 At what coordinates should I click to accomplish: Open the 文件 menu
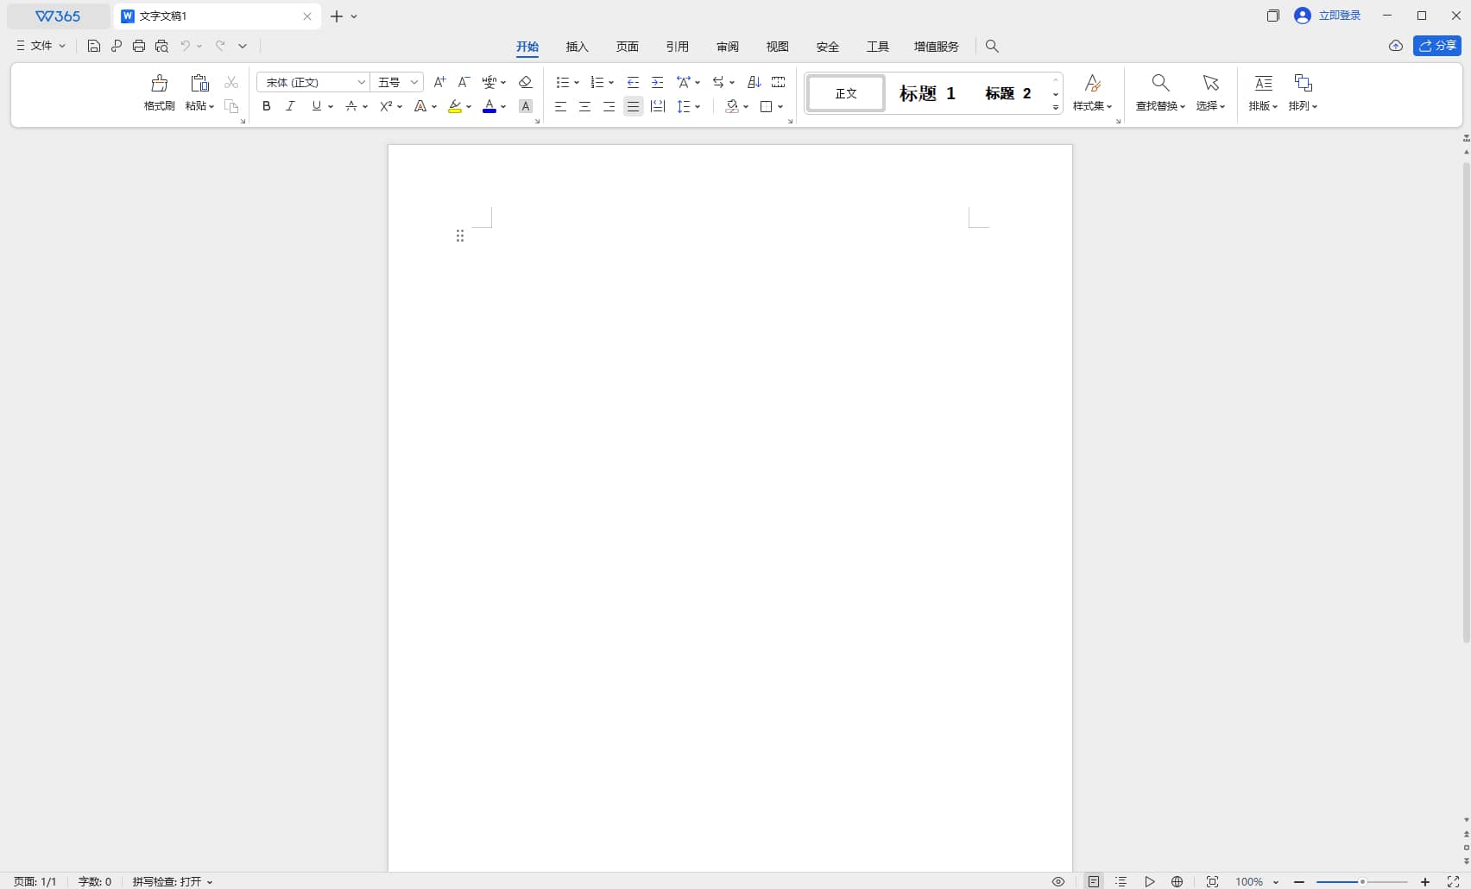41,46
